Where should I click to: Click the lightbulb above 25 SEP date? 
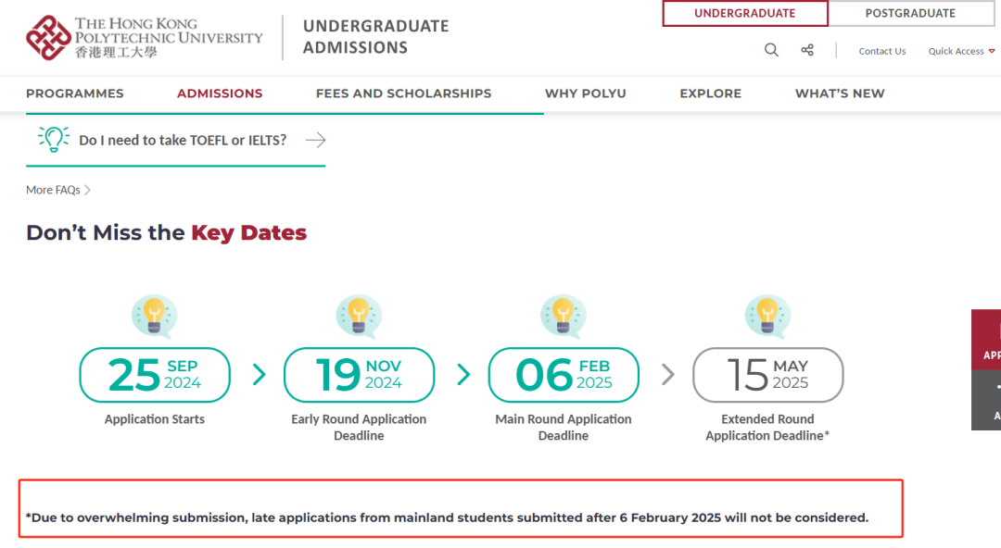(x=154, y=316)
